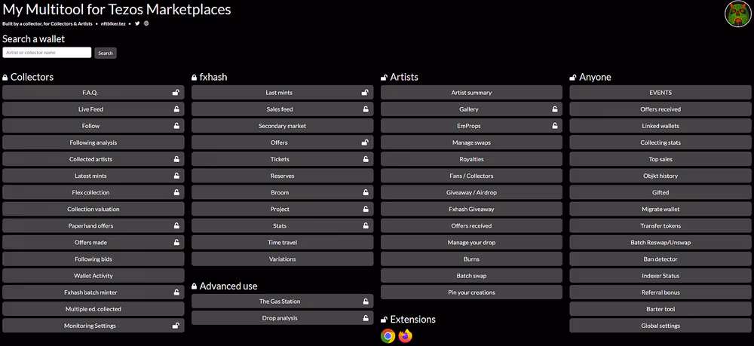Open the Firefox extension icon
754x346 pixels.
point(406,336)
